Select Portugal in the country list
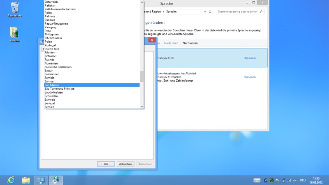The width and height of the screenshot is (329, 185). [x=92, y=45]
